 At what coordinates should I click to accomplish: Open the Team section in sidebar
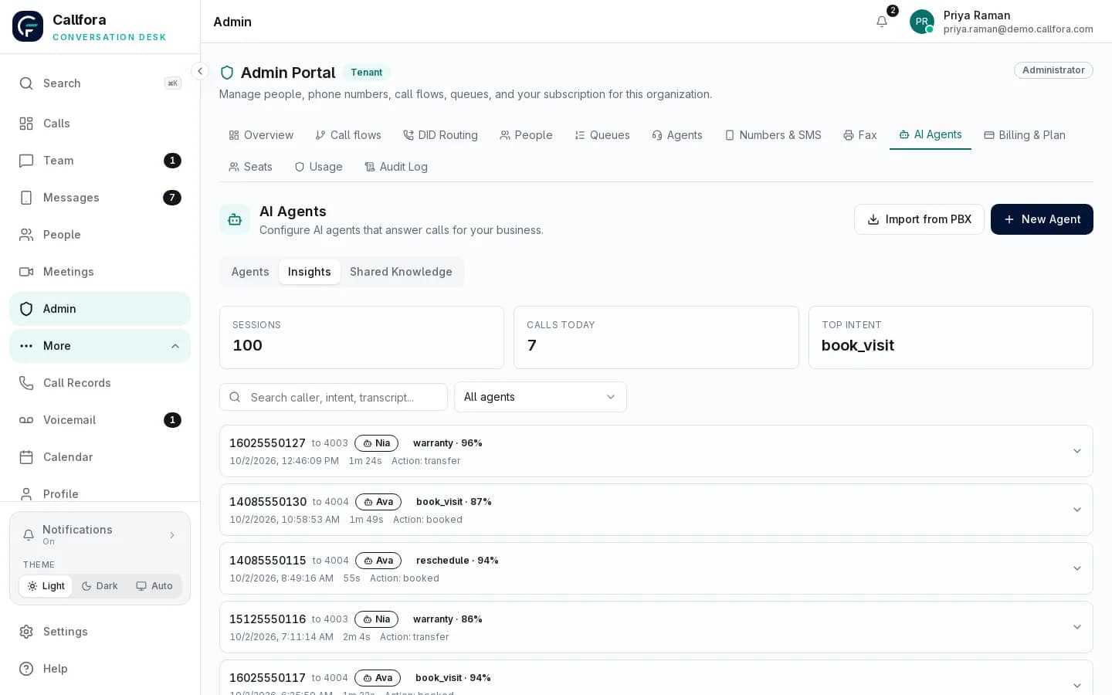pyautogui.click(x=100, y=161)
